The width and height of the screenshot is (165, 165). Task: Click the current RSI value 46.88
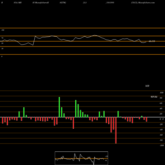(152, 41)
